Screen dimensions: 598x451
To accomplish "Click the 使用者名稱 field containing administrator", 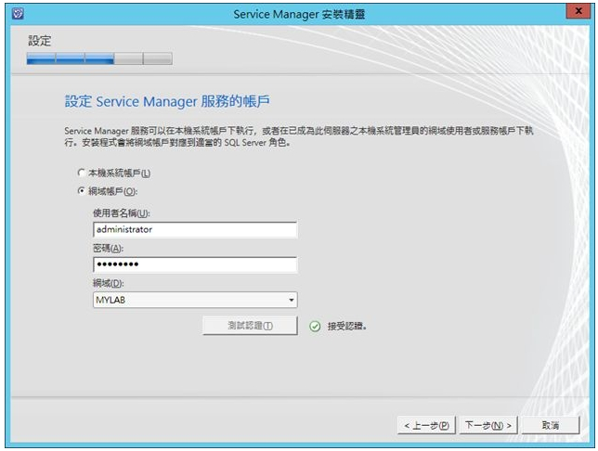I will click(194, 229).
